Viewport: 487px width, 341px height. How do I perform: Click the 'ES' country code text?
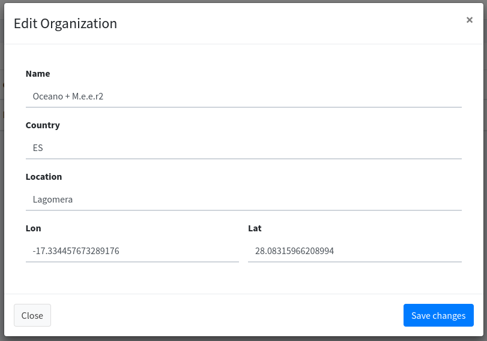point(38,147)
